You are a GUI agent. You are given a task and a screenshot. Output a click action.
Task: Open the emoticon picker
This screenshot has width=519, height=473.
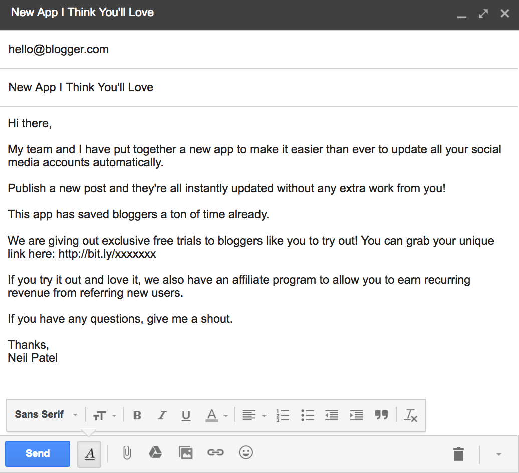pos(246,452)
